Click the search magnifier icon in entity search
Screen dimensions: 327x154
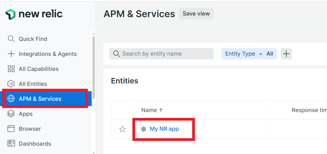click(x=116, y=54)
